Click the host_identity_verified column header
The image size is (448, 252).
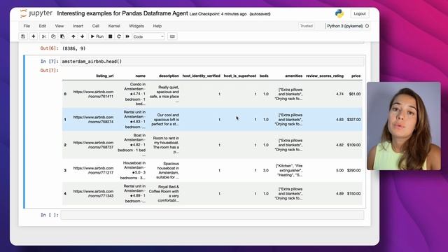point(201,76)
